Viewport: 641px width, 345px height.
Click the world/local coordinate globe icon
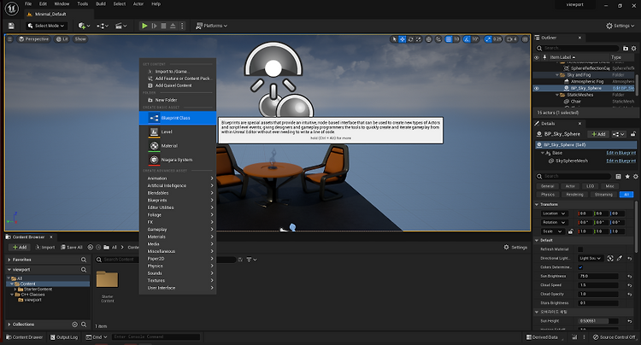click(x=428, y=39)
